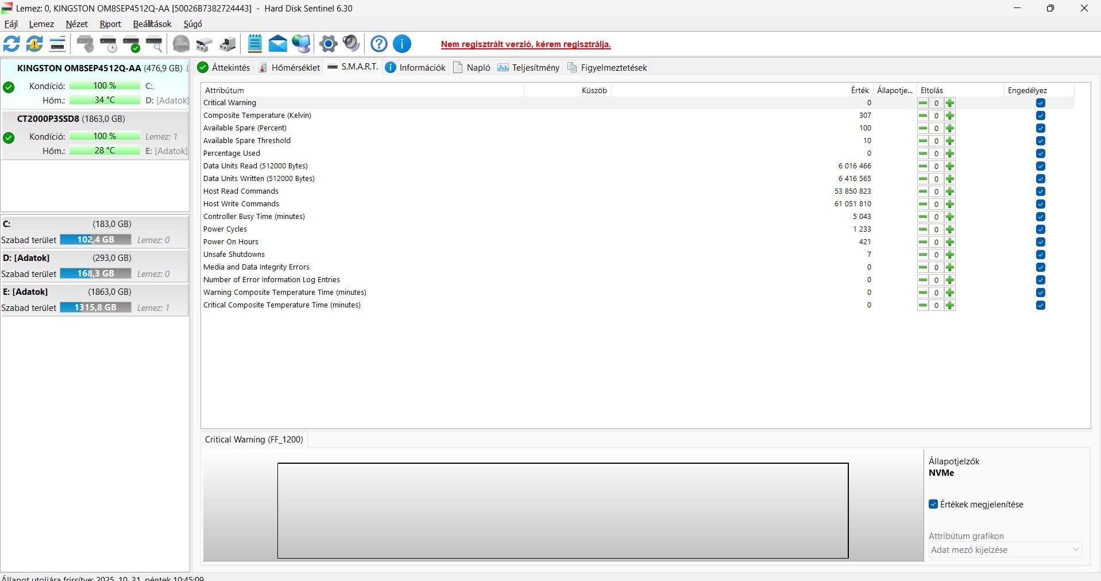1101x581 pixels.
Task: Switch to the Információk tab
Action: [415, 67]
